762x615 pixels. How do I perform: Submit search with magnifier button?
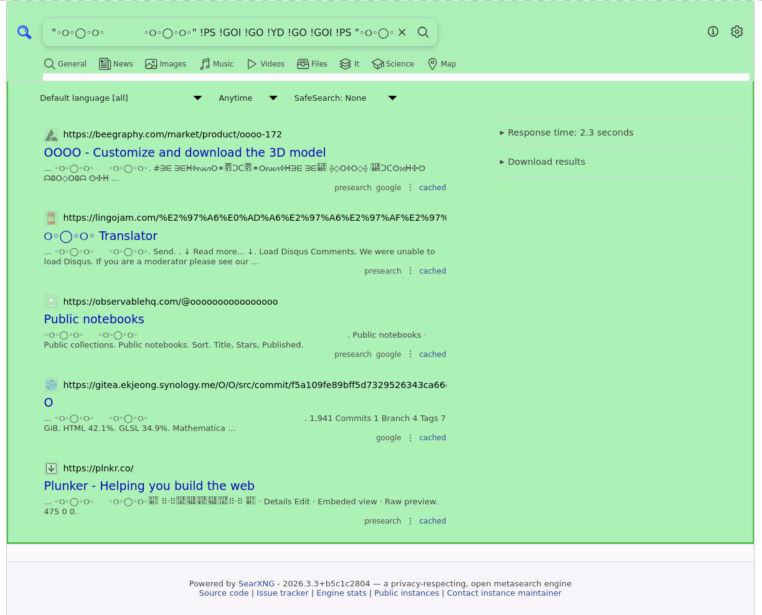click(423, 32)
